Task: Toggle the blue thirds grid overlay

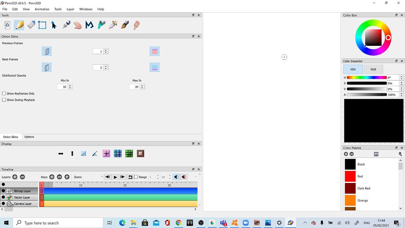Action: (x=117, y=154)
